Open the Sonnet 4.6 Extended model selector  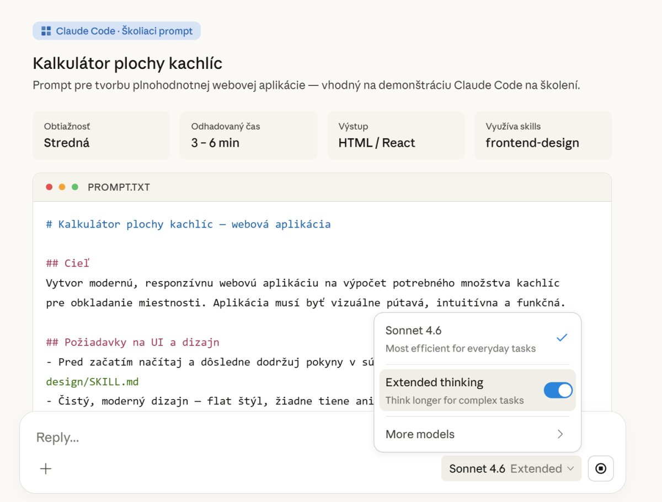pos(511,468)
